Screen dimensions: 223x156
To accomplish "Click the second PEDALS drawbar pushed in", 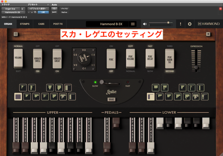I will point(116,123).
